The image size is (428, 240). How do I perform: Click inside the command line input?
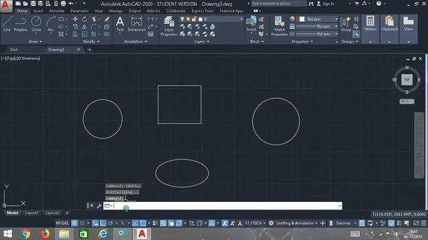click(x=223, y=206)
